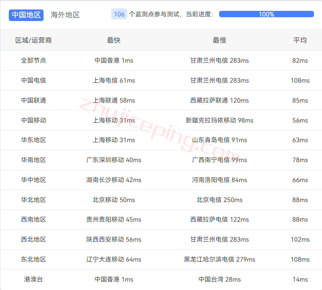Click the 82ms average value

tap(300, 60)
